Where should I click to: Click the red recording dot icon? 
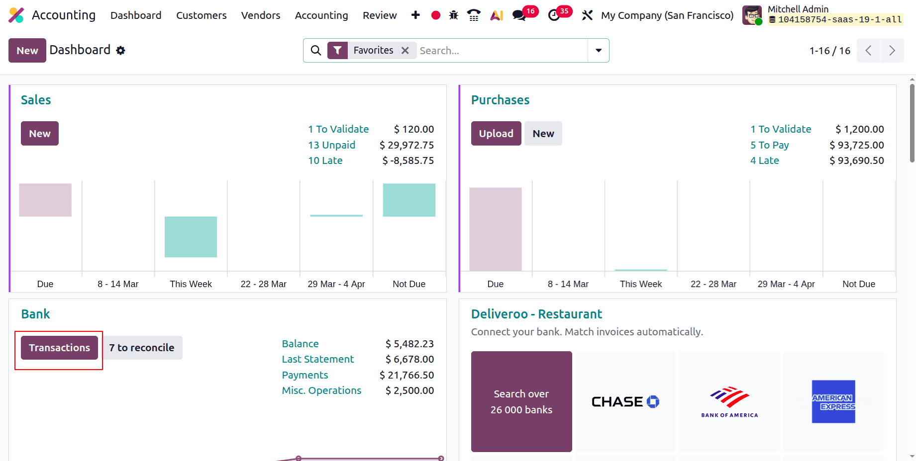(x=435, y=15)
